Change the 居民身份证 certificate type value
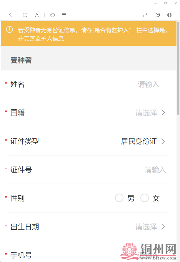The height and width of the screenshot is (262, 180). coord(139,141)
